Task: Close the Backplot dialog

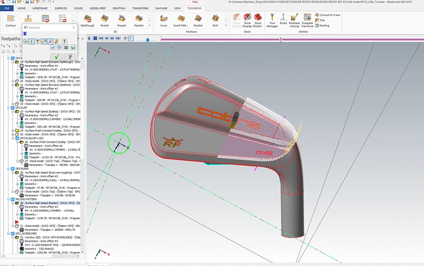Action: tap(74, 27)
